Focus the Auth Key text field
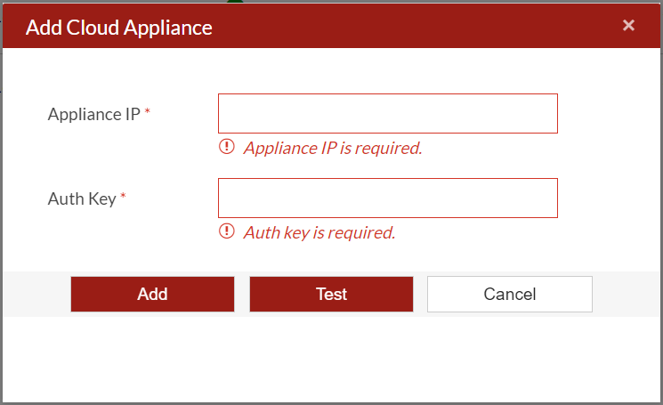Viewport: 663px width, 405px height. click(x=387, y=198)
